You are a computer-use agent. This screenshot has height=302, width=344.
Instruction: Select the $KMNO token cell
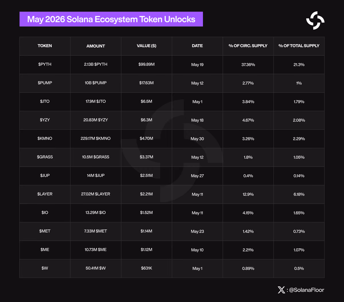[x=45, y=138]
